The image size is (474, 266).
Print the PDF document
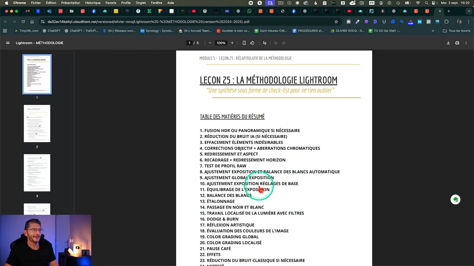(457, 43)
